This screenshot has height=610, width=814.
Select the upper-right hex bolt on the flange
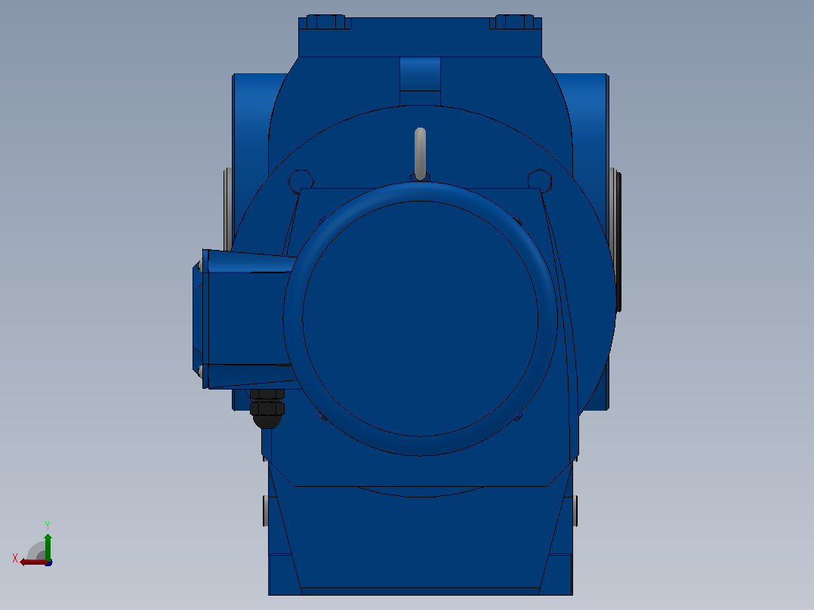tap(540, 180)
